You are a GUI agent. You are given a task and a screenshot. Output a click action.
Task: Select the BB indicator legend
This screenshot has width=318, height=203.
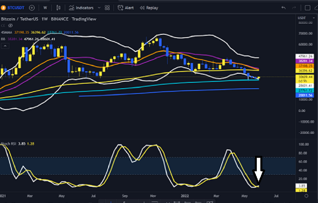point(3,39)
